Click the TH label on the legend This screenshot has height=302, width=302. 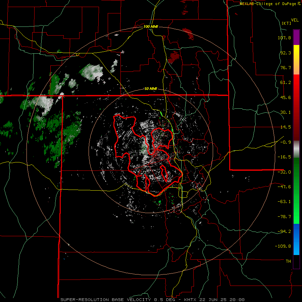point(288,261)
